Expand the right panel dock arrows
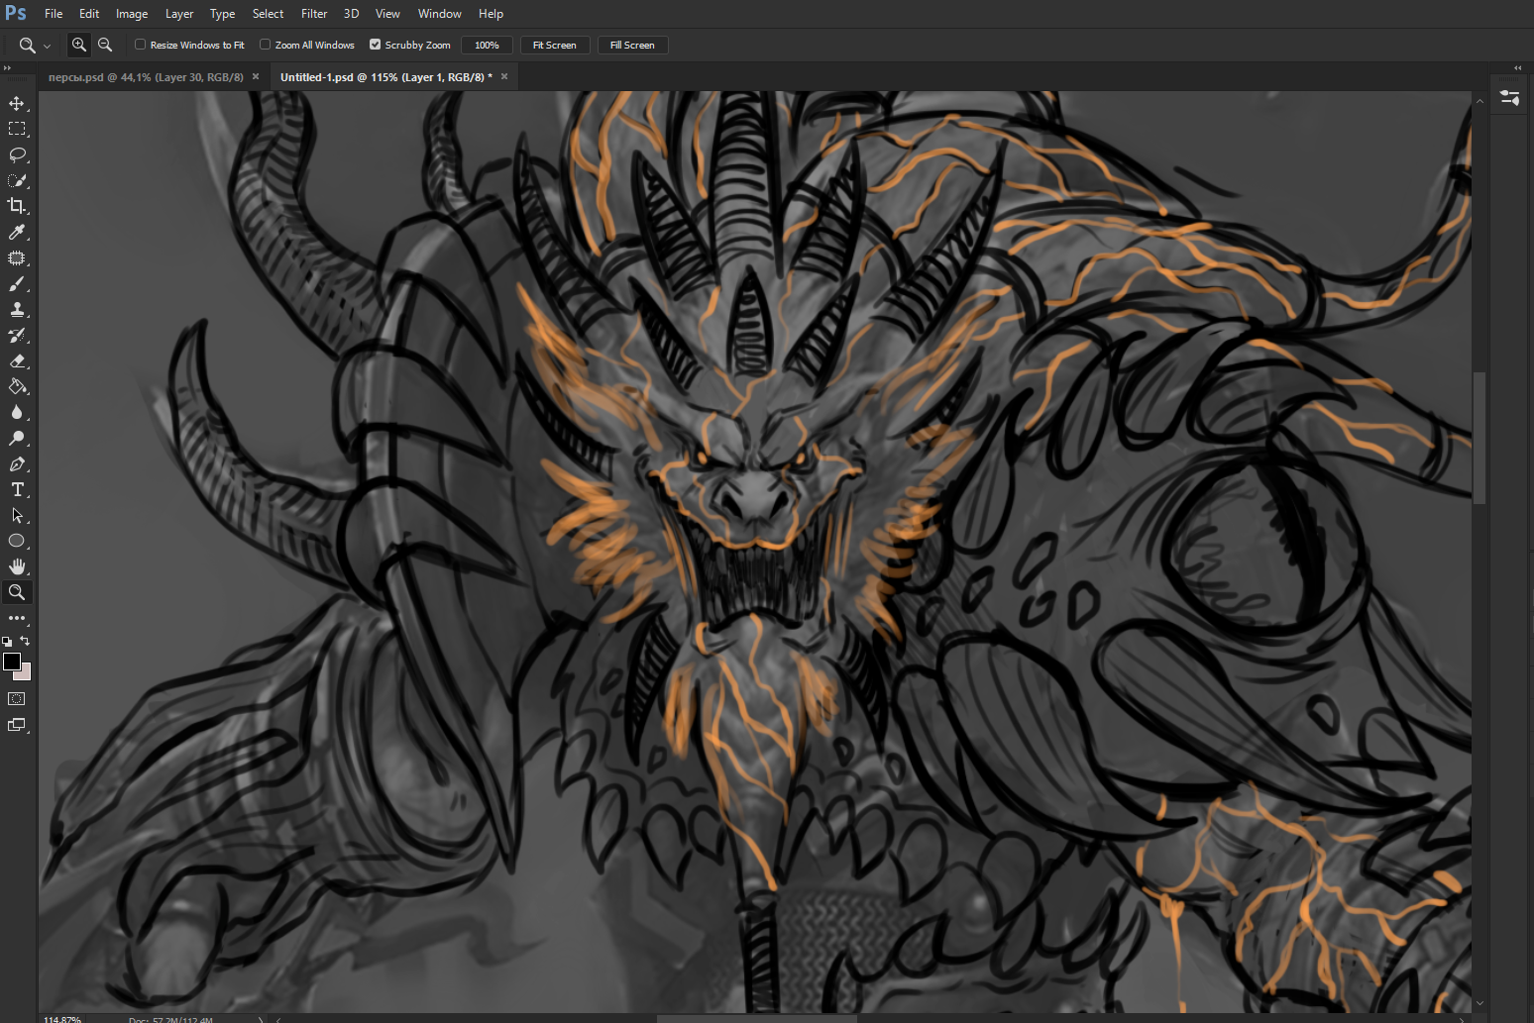This screenshot has height=1023, width=1534. (x=1517, y=68)
